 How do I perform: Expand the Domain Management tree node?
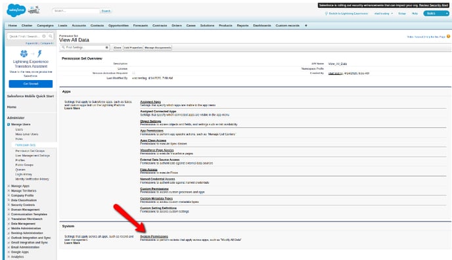click(x=9, y=209)
